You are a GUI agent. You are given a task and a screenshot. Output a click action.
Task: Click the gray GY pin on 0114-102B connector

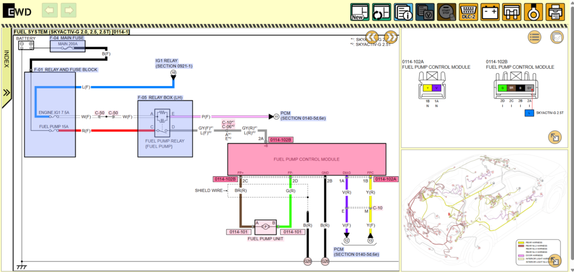coord(529,88)
